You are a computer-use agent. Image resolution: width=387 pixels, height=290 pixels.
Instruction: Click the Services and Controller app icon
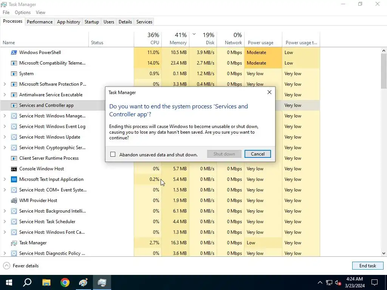point(14,105)
